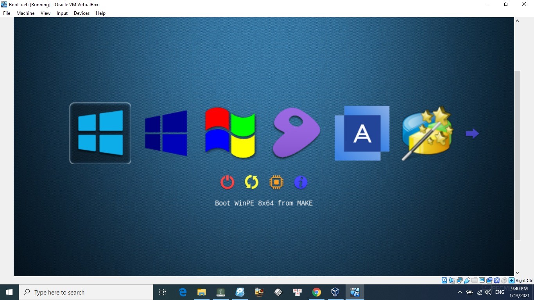
Task: Click the hard disk activity status icon
Action: (444, 280)
